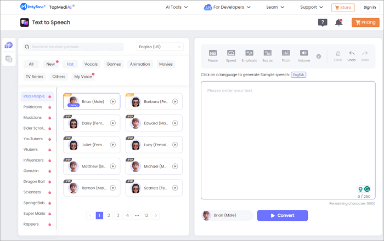Screen dimensions: 384x241
Task: Open the Store button
Action: (x=343, y=8)
